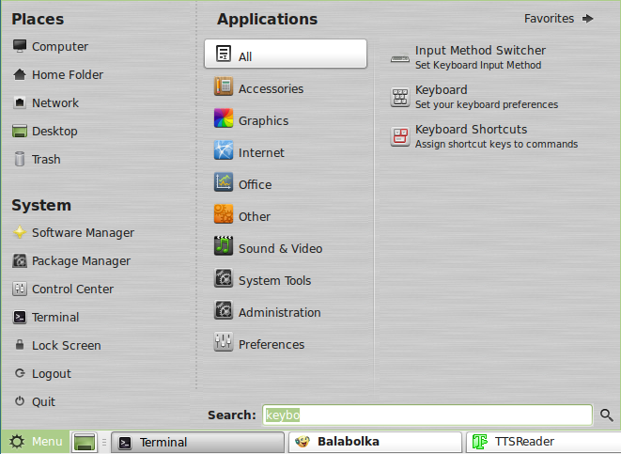
Task: Open Control Center sliders icon
Action: coord(20,289)
